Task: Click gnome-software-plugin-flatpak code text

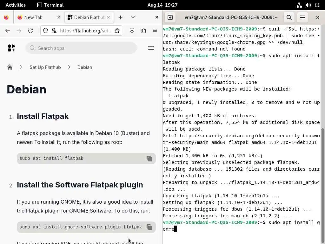Action: tap(81, 227)
